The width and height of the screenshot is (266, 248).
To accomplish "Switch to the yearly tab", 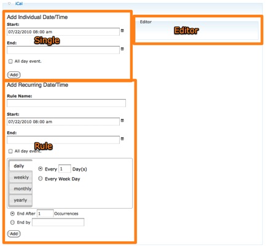I will pos(21,200).
